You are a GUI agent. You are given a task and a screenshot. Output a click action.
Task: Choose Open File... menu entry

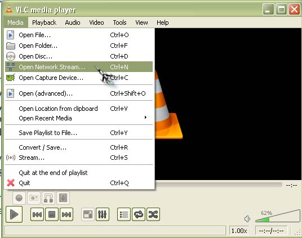(78, 35)
